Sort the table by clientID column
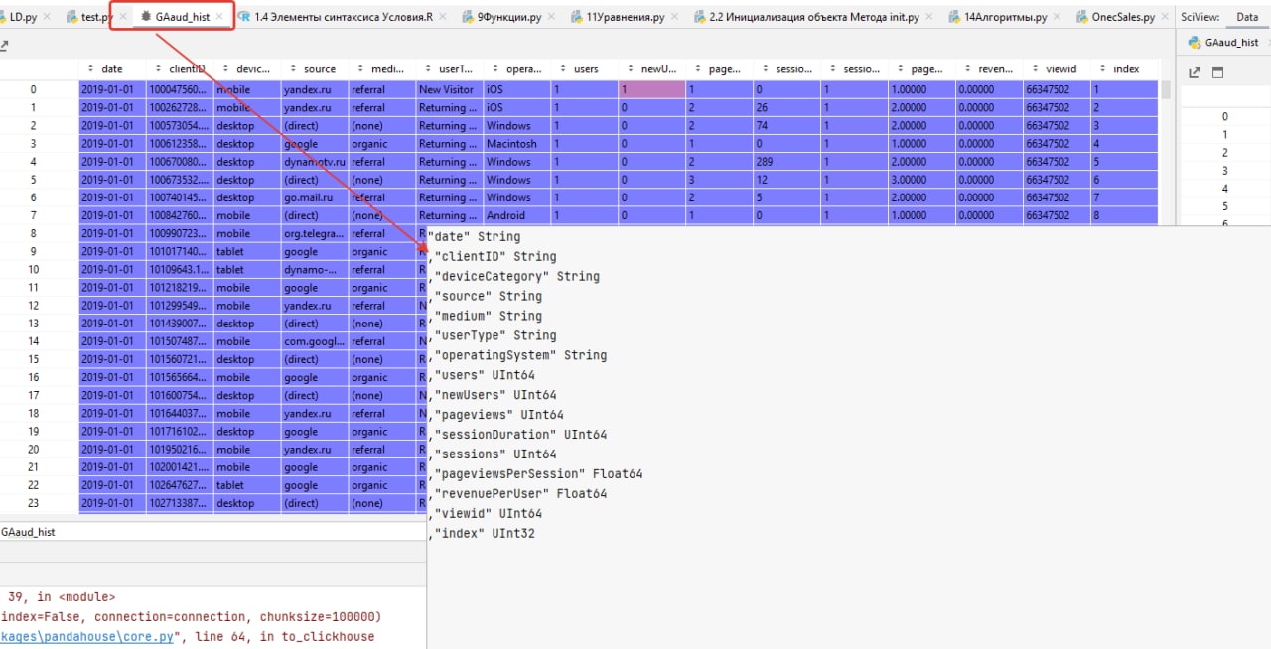This screenshot has height=649, width=1271. 180,69
